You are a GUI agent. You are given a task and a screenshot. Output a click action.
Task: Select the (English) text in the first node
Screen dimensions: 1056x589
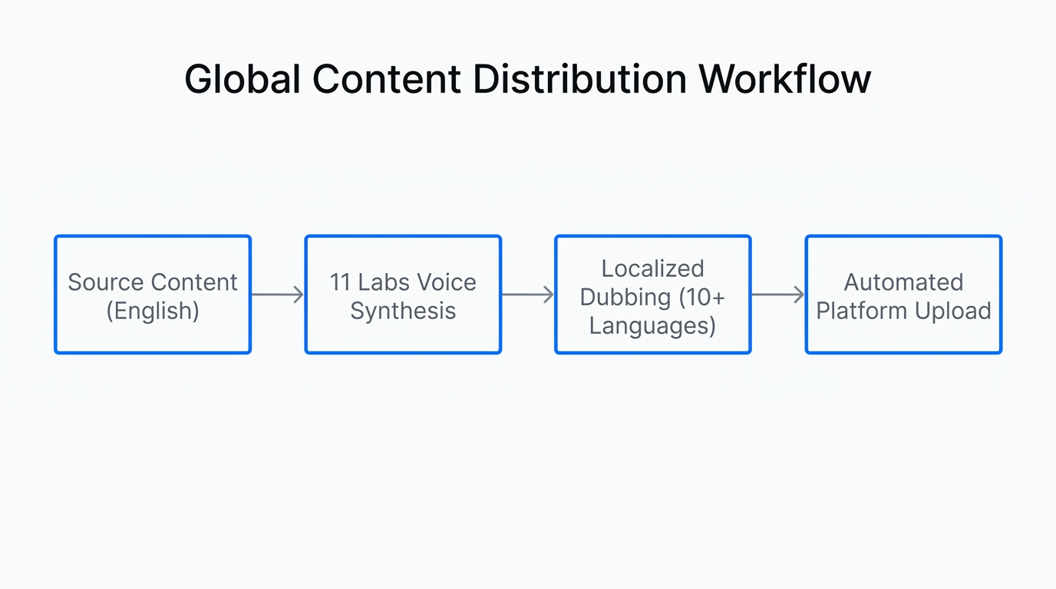pyautogui.click(x=152, y=311)
